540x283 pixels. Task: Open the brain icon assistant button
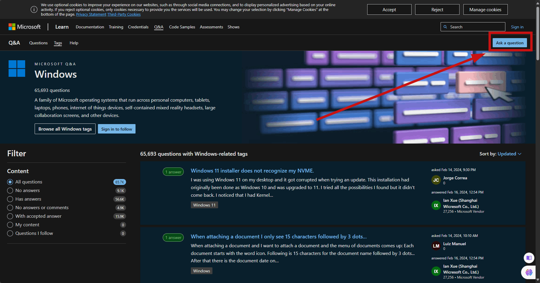[x=529, y=272]
